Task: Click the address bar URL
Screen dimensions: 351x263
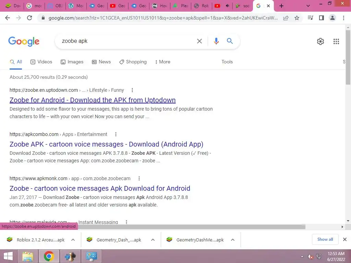Action: pos(163,18)
